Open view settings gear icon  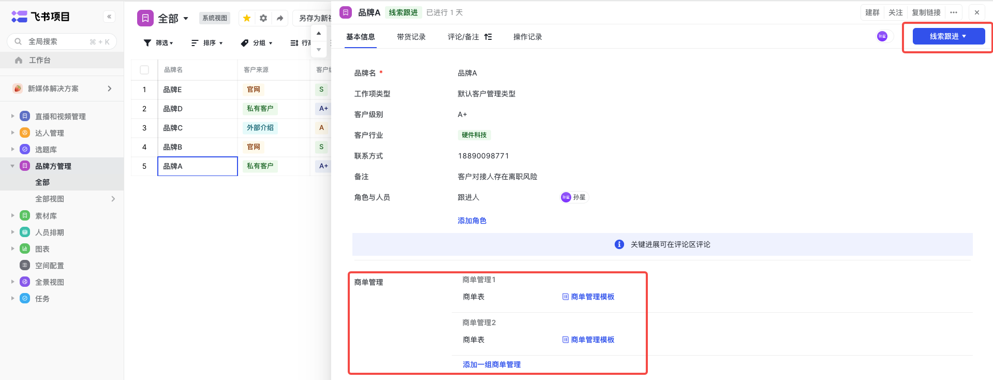pos(263,18)
